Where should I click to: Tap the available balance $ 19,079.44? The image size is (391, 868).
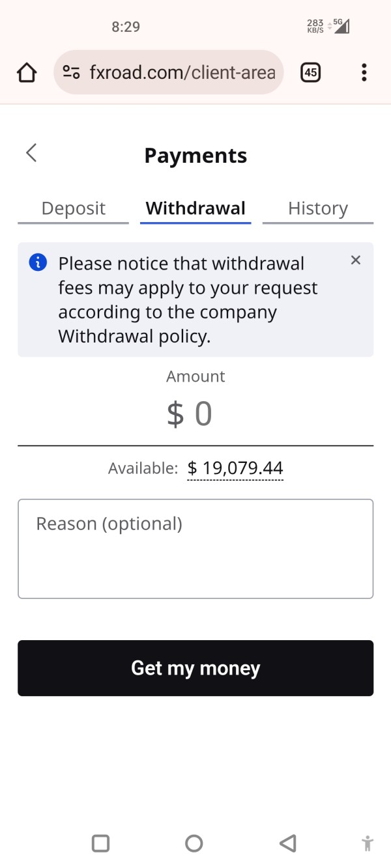pyautogui.click(x=235, y=468)
